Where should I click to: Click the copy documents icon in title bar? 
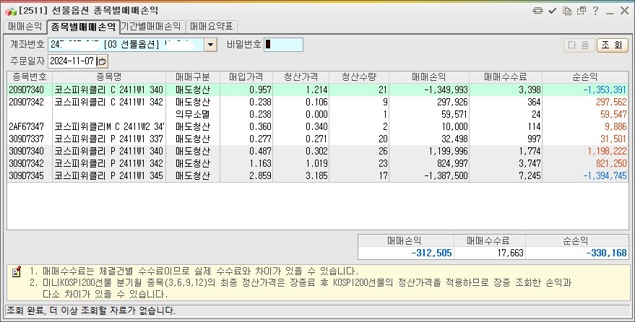coord(566,11)
